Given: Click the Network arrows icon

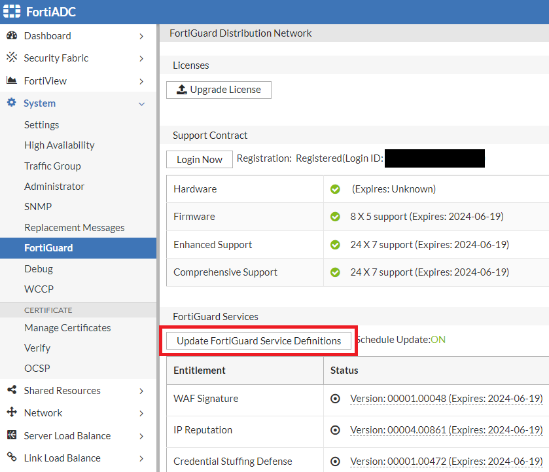Looking at the screenshot, I should tap(12, 413).
